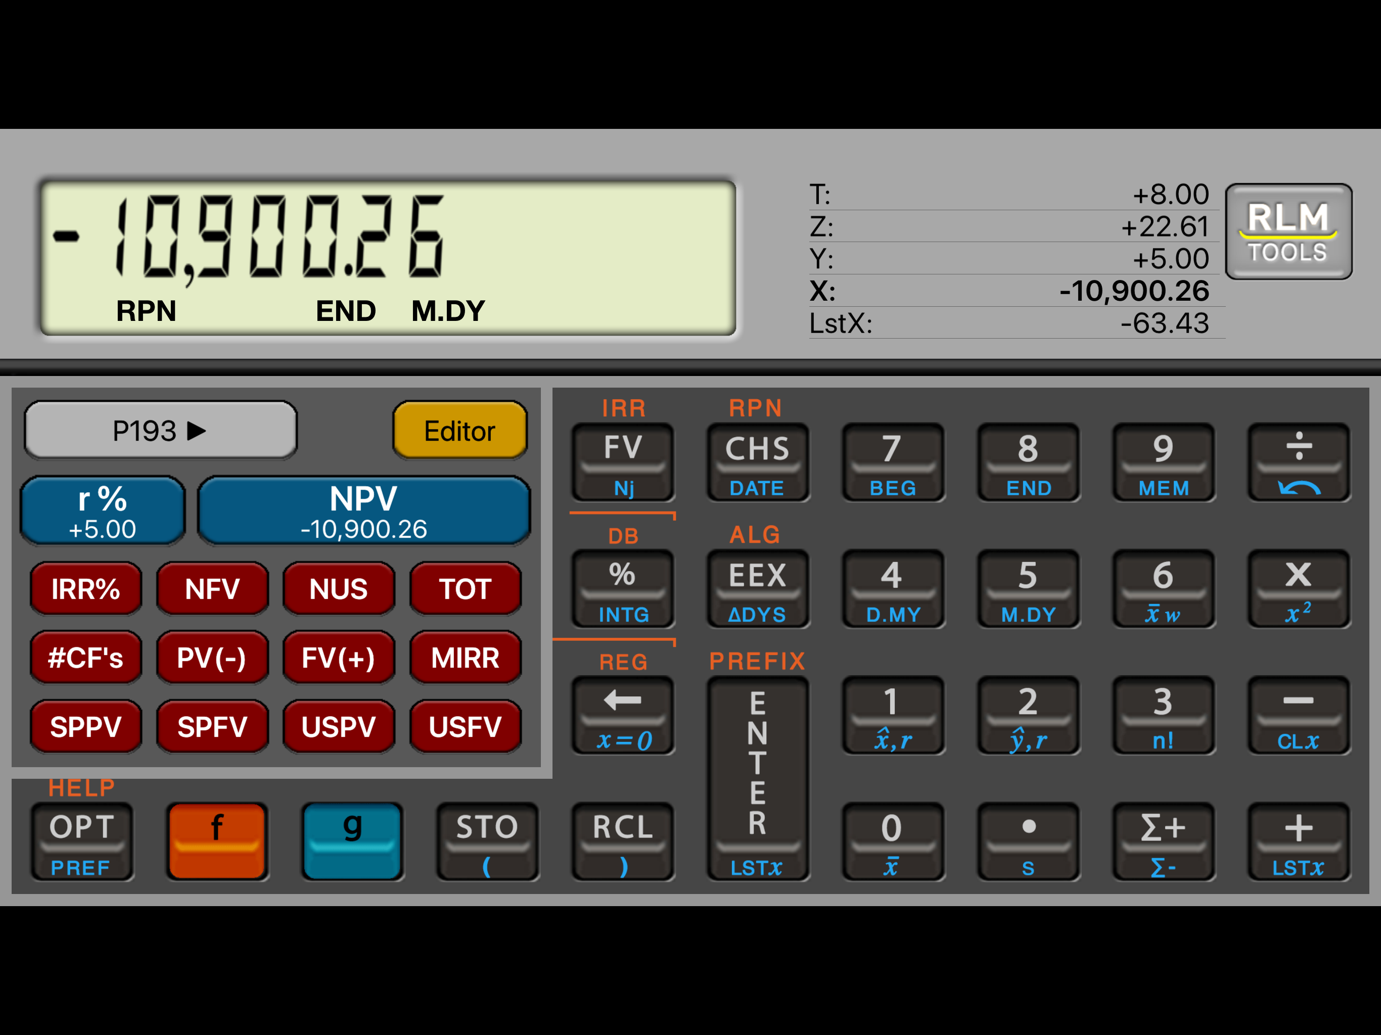Open the yellow Editor button
The width and height of the screenshot is (1381, 1035).
[459, 431]
